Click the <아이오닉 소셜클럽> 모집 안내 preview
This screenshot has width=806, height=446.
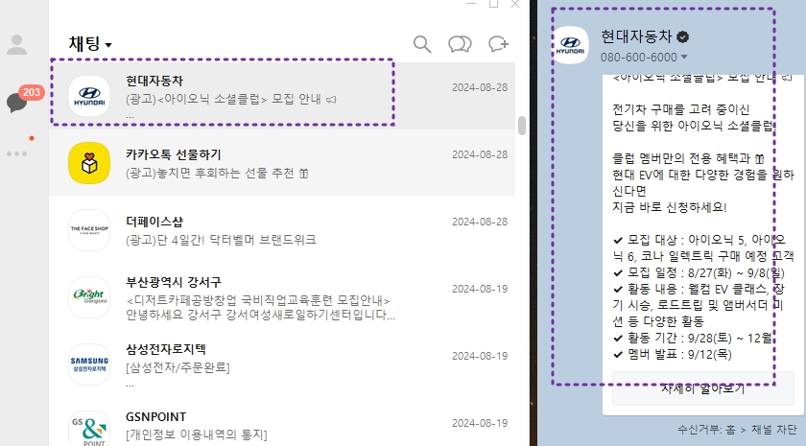(231, 99)
